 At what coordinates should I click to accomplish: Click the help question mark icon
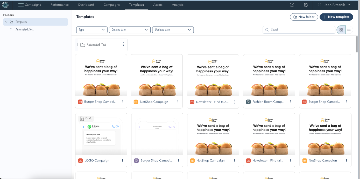292,5
